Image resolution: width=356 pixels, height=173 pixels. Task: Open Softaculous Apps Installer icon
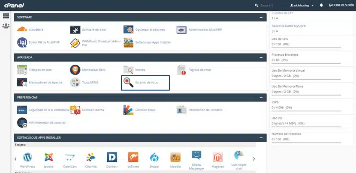pyautogui.click(x=128, y=43)
